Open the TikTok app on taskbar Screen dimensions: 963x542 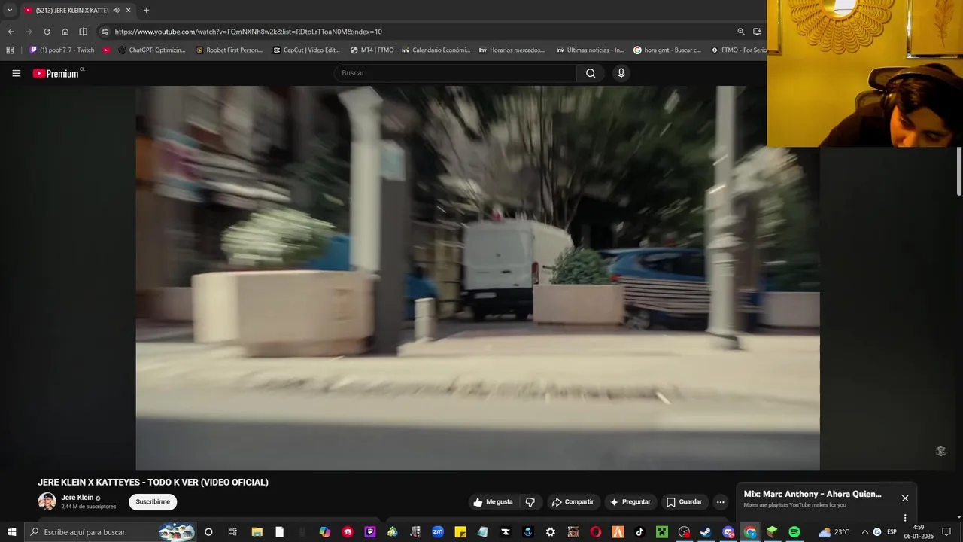pyautogui.click(x=639, y=532)
